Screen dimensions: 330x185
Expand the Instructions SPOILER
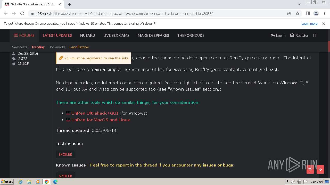tap(65, 154)
